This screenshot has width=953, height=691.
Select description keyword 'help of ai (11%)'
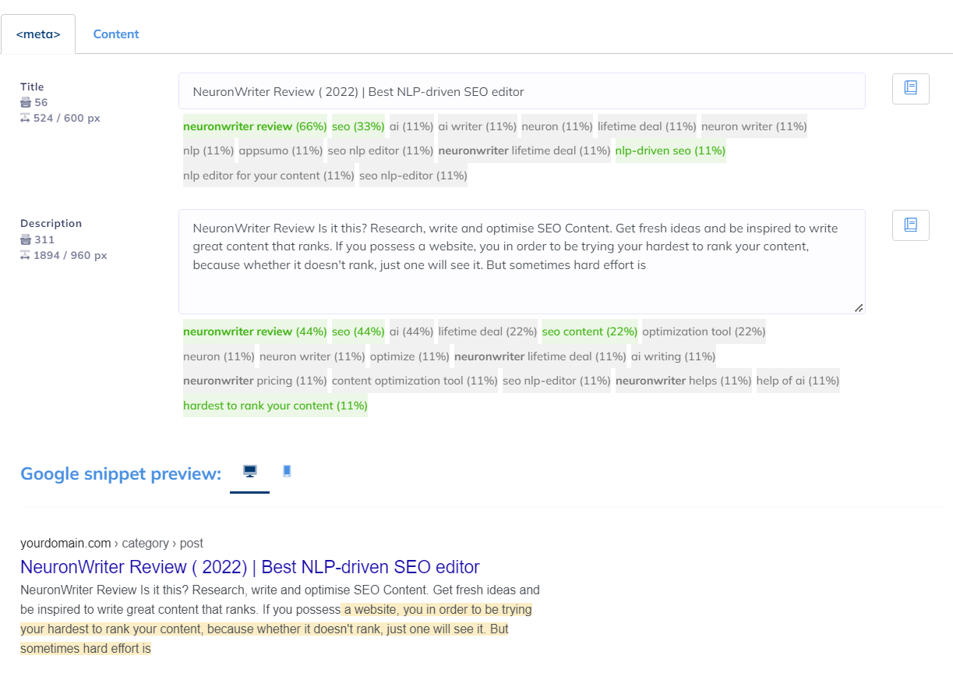click(798, 381)
